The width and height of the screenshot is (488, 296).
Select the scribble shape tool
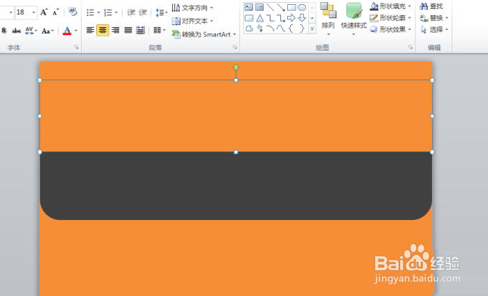[260, 29]
